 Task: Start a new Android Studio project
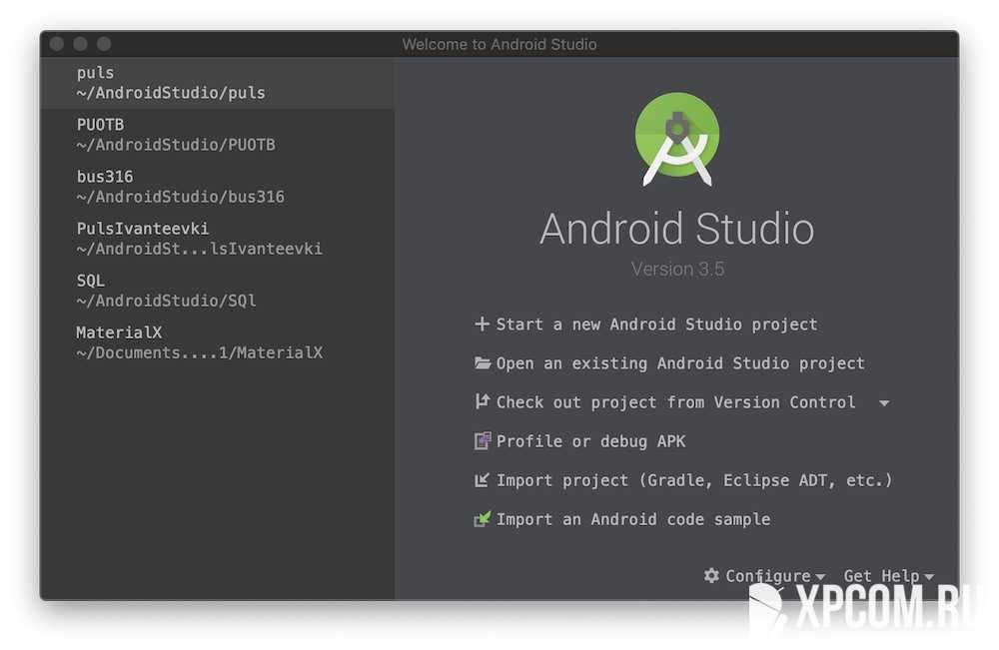coord(656,325)
